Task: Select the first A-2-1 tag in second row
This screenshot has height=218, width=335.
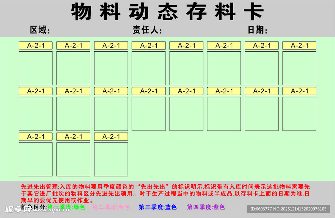Action: [x=35, y=91]
